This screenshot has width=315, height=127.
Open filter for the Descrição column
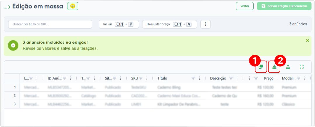[231, 78]
